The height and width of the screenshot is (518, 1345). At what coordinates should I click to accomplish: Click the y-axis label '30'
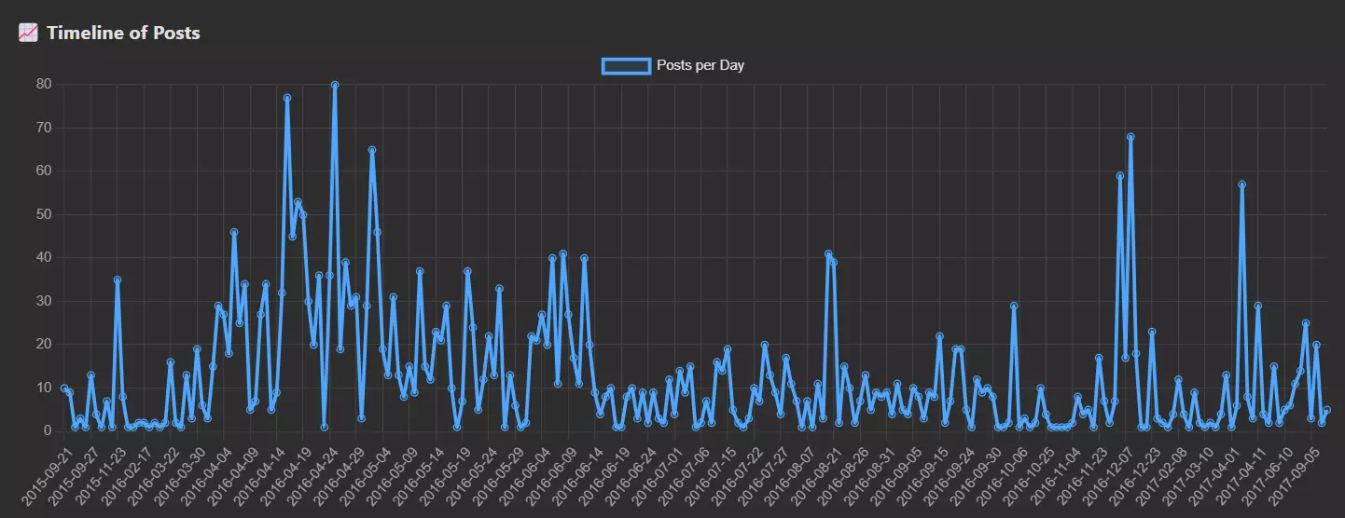[43, 301]
